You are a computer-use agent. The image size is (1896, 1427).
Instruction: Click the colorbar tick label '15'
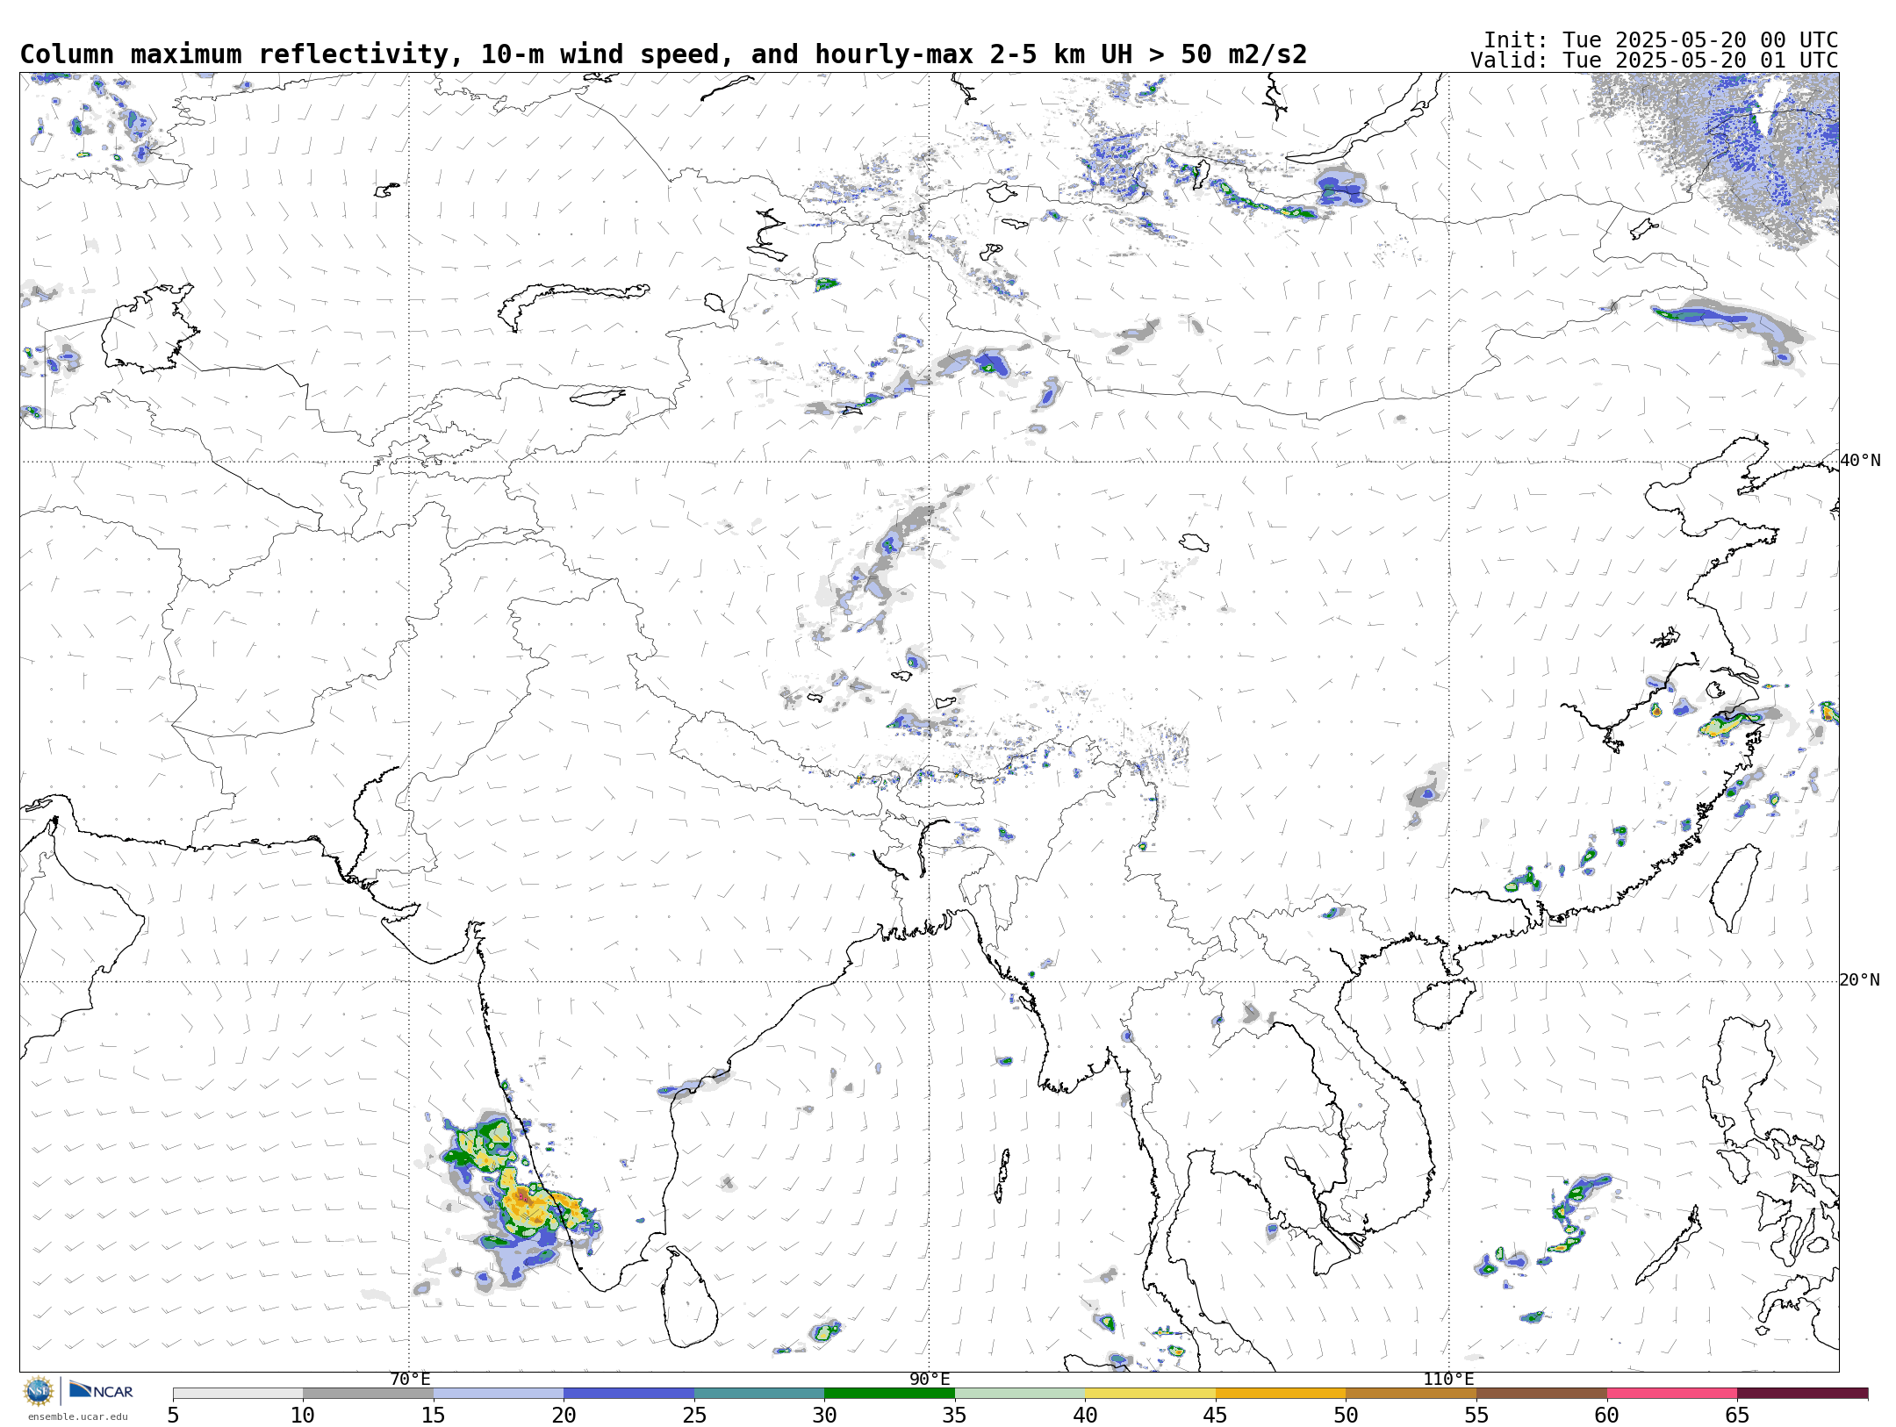pyautogui.click(x=434, y=1415)
